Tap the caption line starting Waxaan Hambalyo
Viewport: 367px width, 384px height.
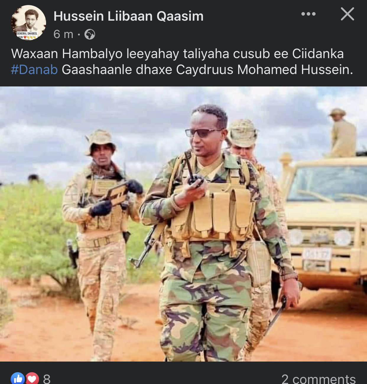177,54
